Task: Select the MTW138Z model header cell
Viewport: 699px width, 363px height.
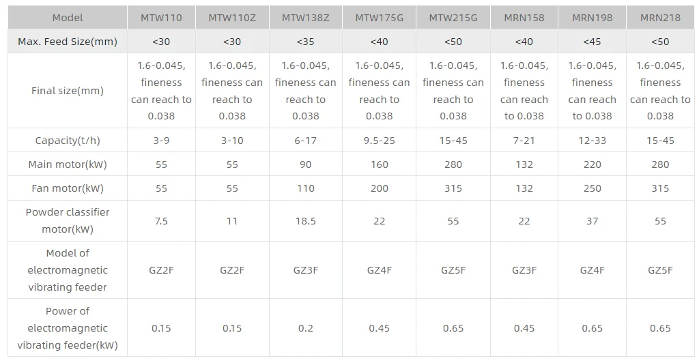Action: (x=305, y=18)
